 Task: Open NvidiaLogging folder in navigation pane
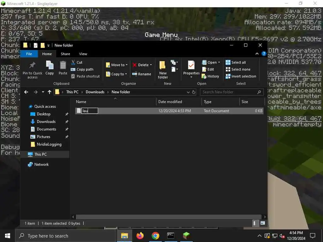[x=49, y=144]
